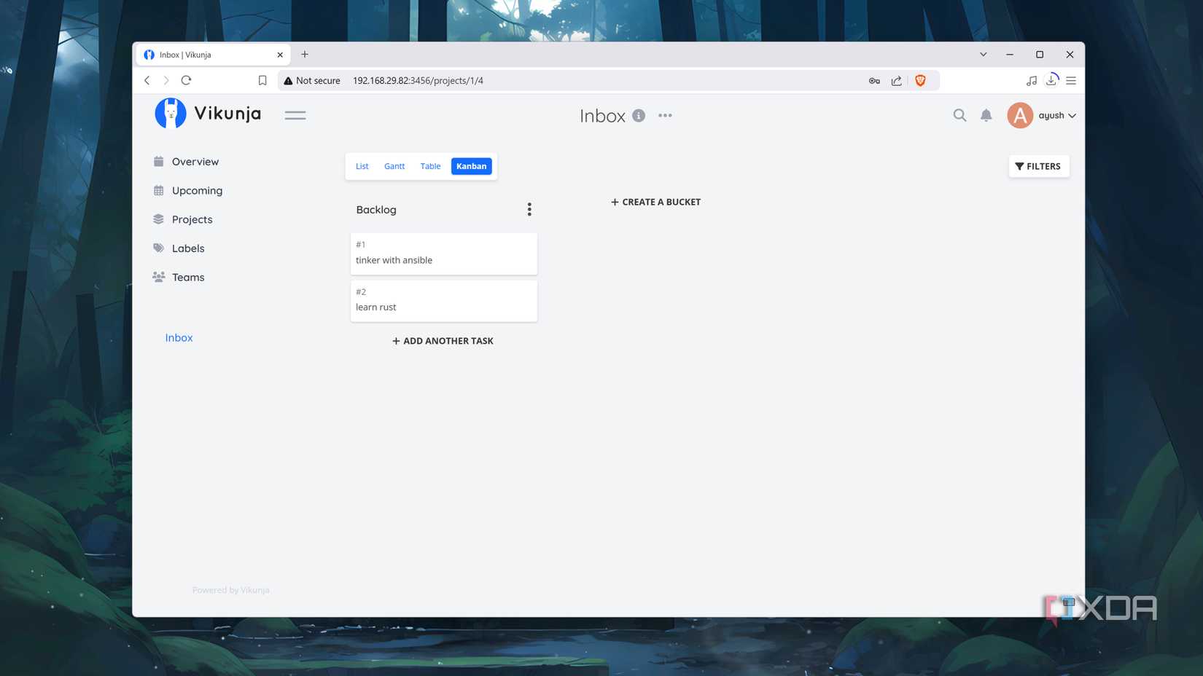The height and width of the screenshot is (676, 1203).
Task: Open the downloads icon
Action: (x=1051, y=80)
